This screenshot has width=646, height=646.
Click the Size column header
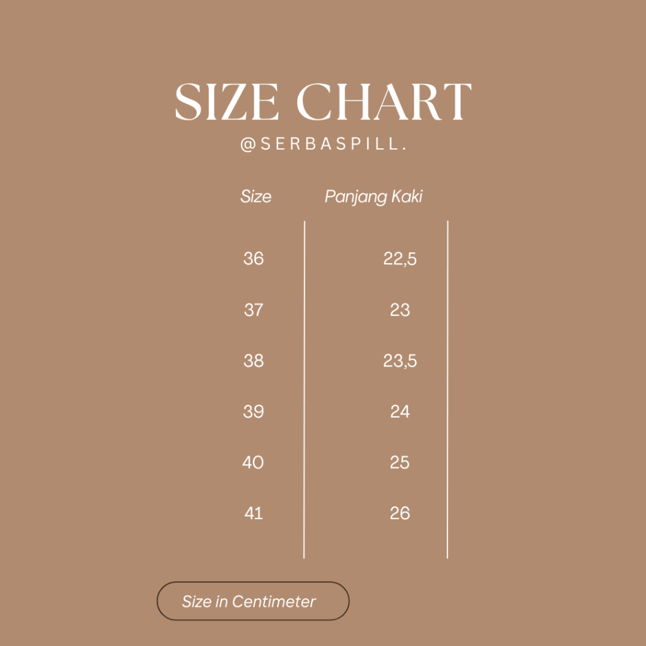(255, 196)
